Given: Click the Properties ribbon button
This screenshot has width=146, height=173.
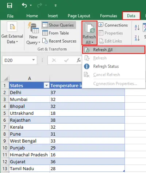Looking at the screenshot, I should (111, 33).
